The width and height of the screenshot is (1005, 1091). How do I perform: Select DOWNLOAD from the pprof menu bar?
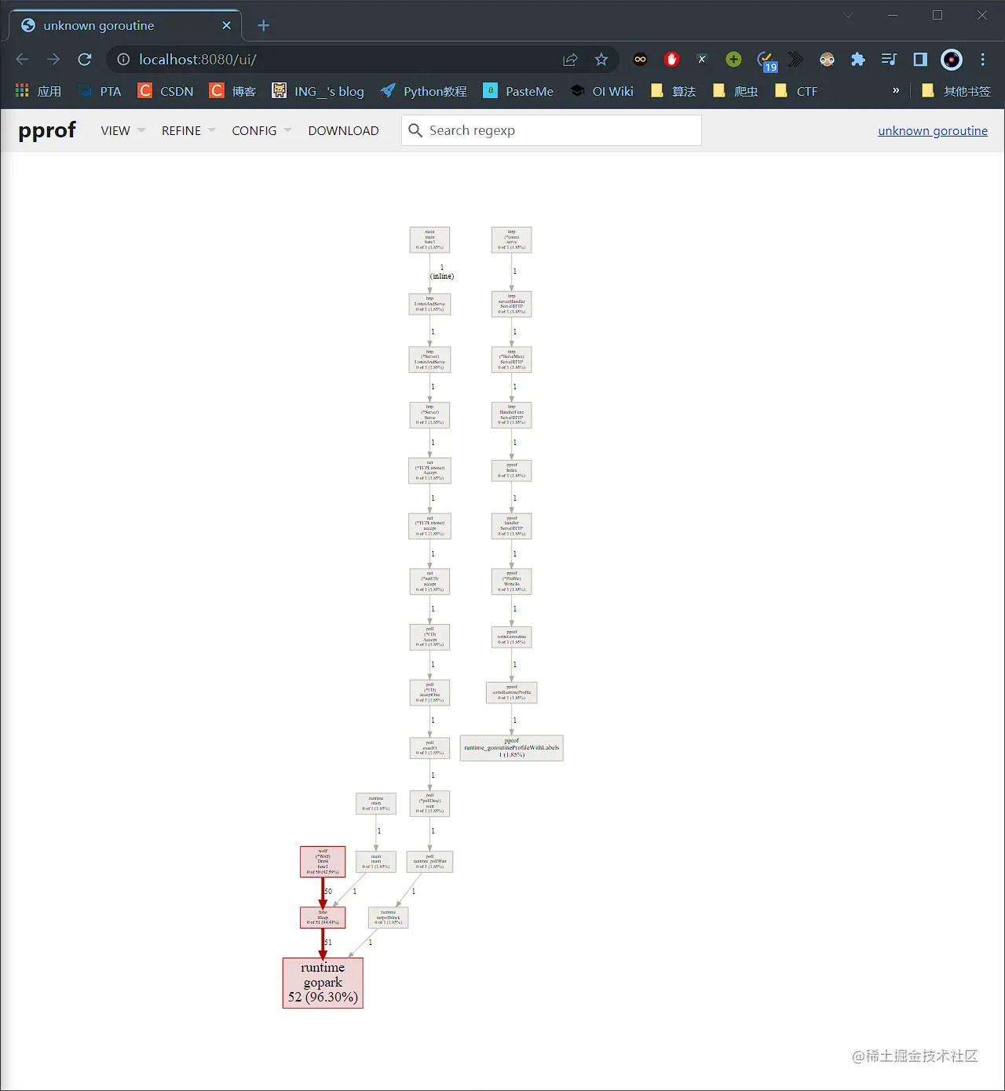343,130
